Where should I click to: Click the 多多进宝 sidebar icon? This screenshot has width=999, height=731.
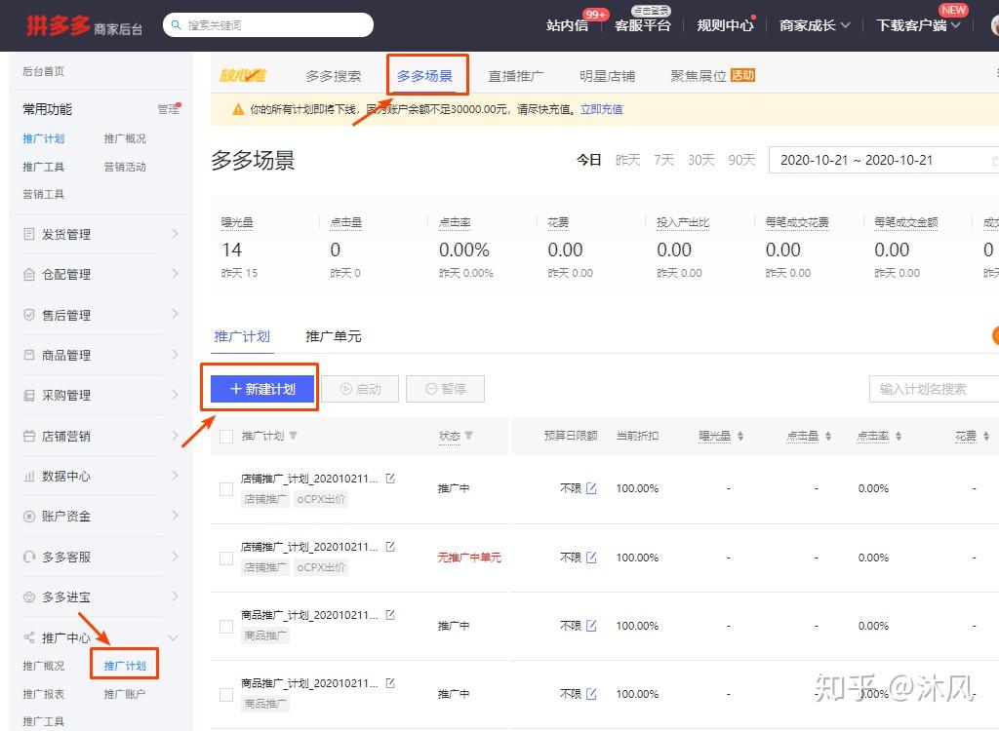(28, 596)
